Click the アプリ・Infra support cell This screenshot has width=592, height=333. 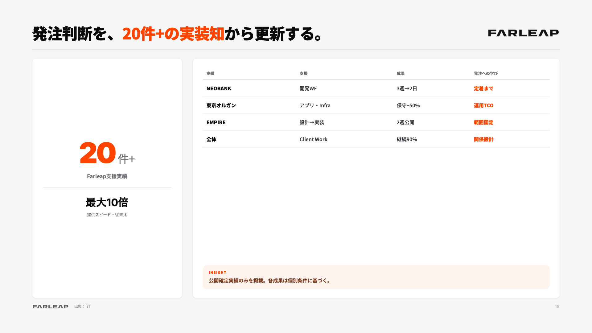[x=315, y=105]
